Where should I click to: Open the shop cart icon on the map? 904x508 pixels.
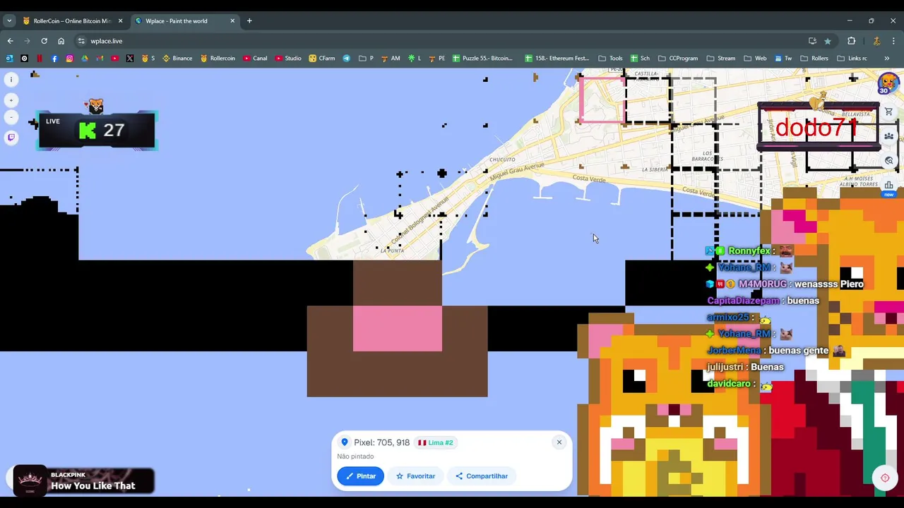pyautogui.click(x=889, y=111)
